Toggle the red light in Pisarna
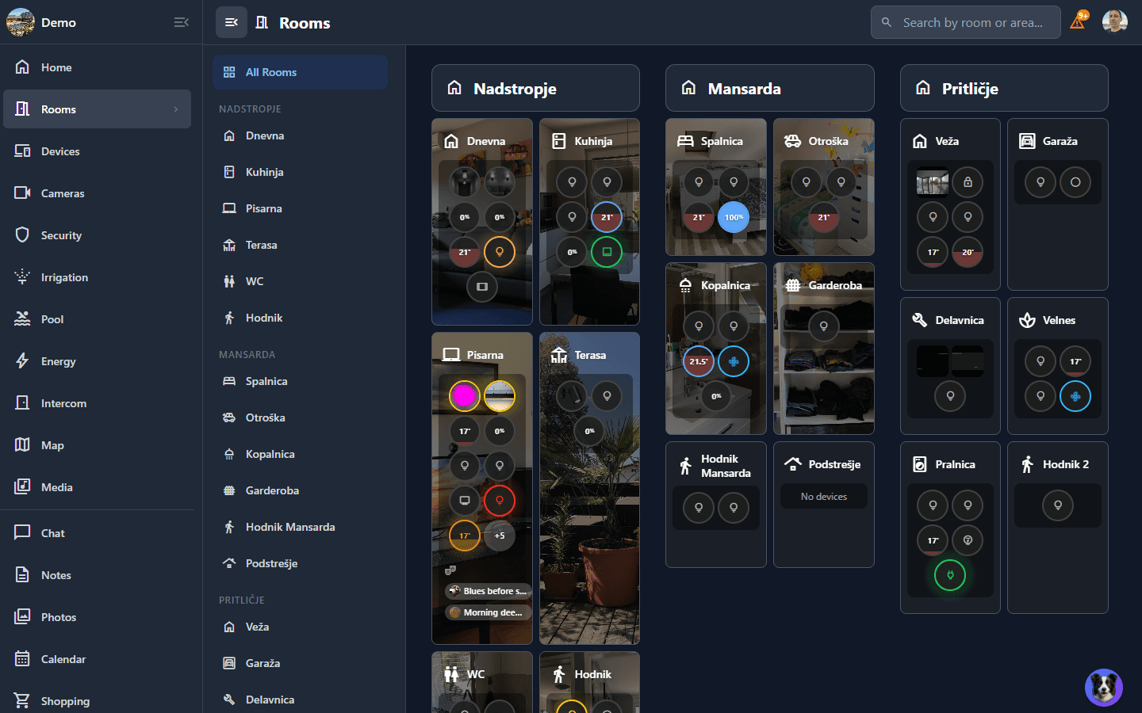This screenshot has height=713, width=1142. pyautogui.click(x=500, y=501)
